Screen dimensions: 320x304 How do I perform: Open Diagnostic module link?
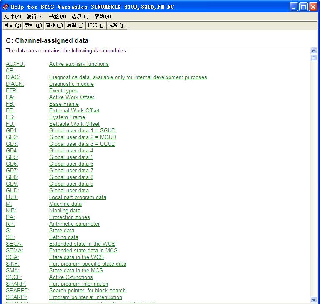(71, 84)
